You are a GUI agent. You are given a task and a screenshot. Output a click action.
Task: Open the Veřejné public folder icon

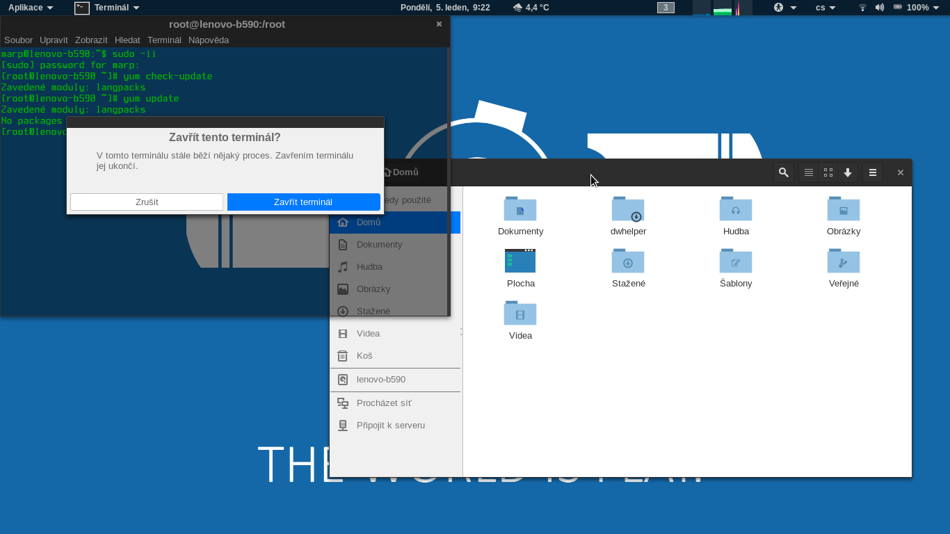pos(844,261)
